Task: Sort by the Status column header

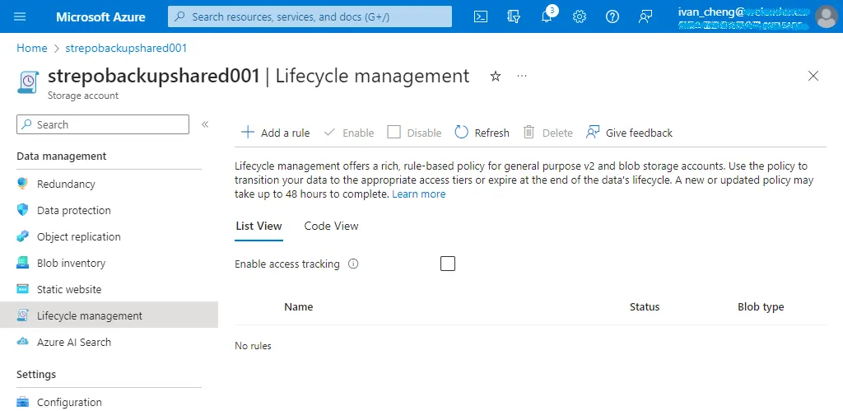Action: pyautogui.click(x=644, y=307)
